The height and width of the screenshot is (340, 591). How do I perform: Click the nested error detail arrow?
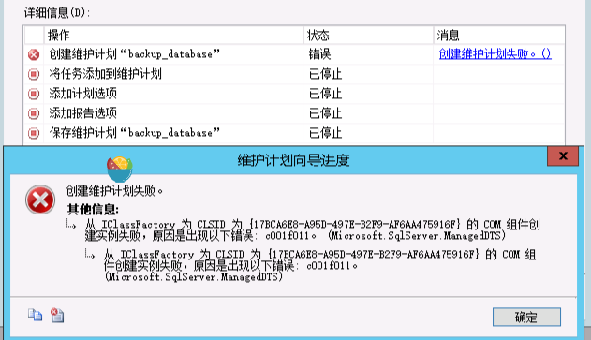pos(90,255)
